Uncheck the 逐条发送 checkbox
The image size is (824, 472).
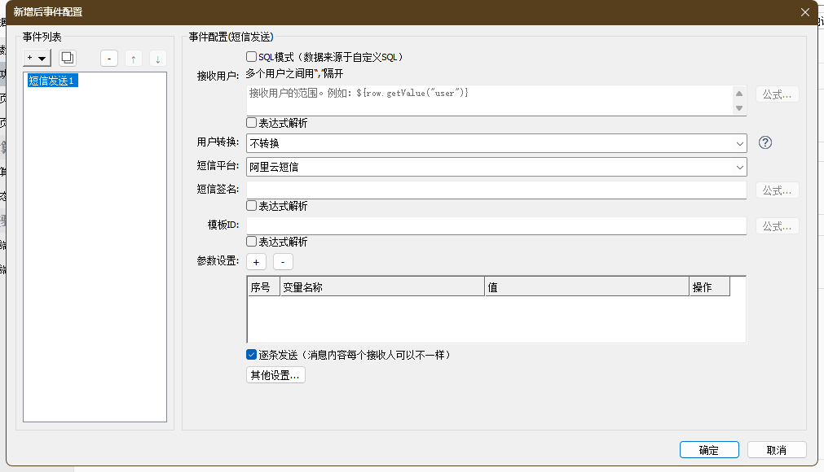pos(252,355)
